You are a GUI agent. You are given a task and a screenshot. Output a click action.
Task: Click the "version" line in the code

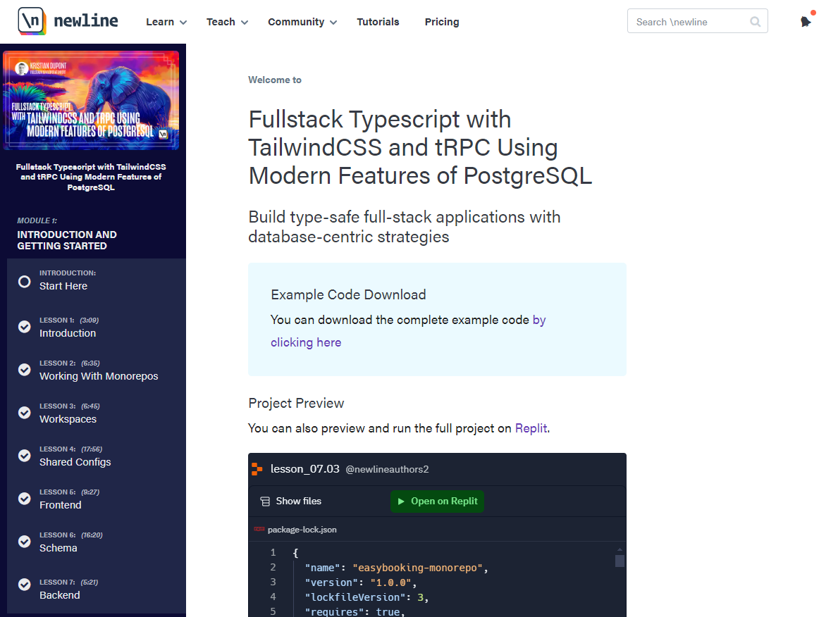pos(361,582)
